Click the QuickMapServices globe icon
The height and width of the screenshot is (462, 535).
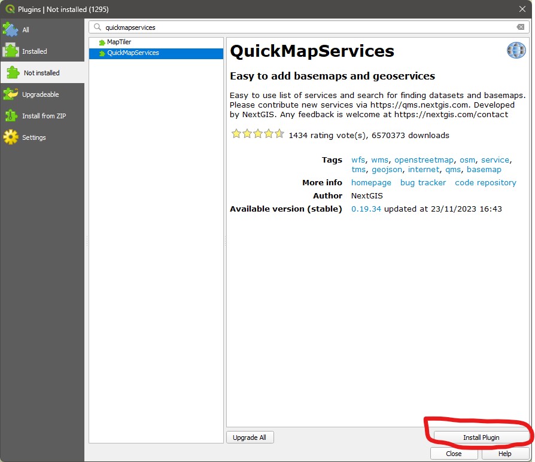[516, 50]
